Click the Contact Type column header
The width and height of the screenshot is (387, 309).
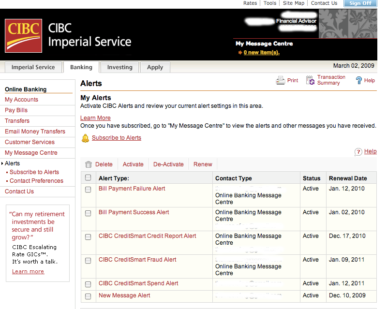[234, 178]
